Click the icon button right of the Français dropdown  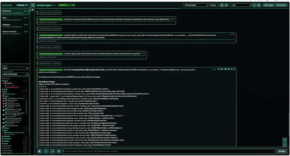222,5
